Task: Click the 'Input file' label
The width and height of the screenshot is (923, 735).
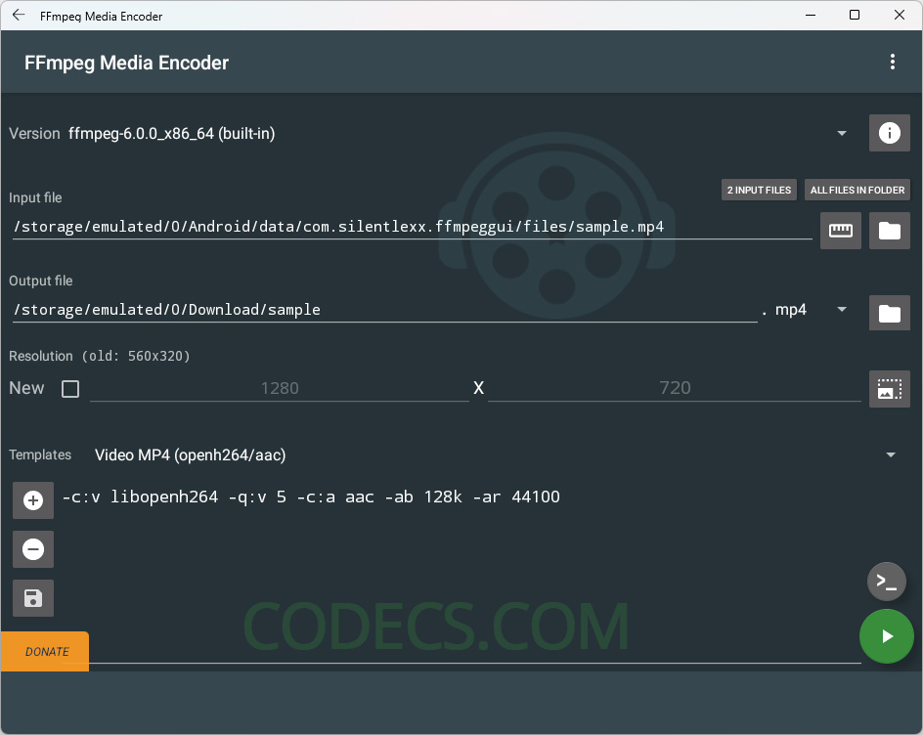Action: click(x=35, y=197)
